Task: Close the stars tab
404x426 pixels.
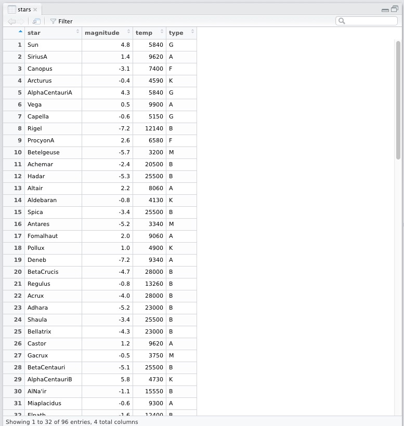Action: click(x=35, y=10)
